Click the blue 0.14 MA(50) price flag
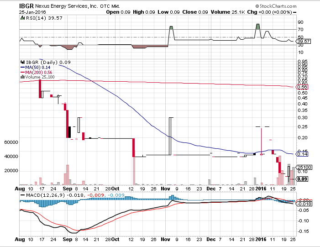 (x=302, y=154)
